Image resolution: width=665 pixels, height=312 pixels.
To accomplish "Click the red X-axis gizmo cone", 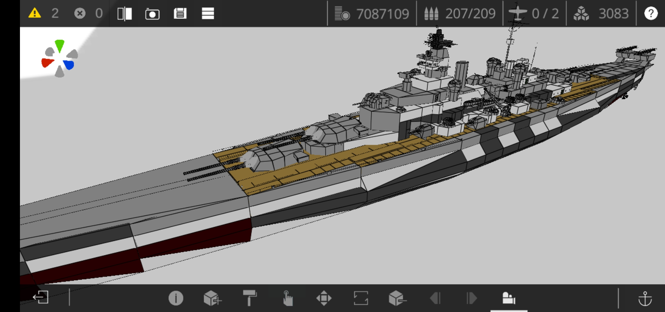I will 48,63.
